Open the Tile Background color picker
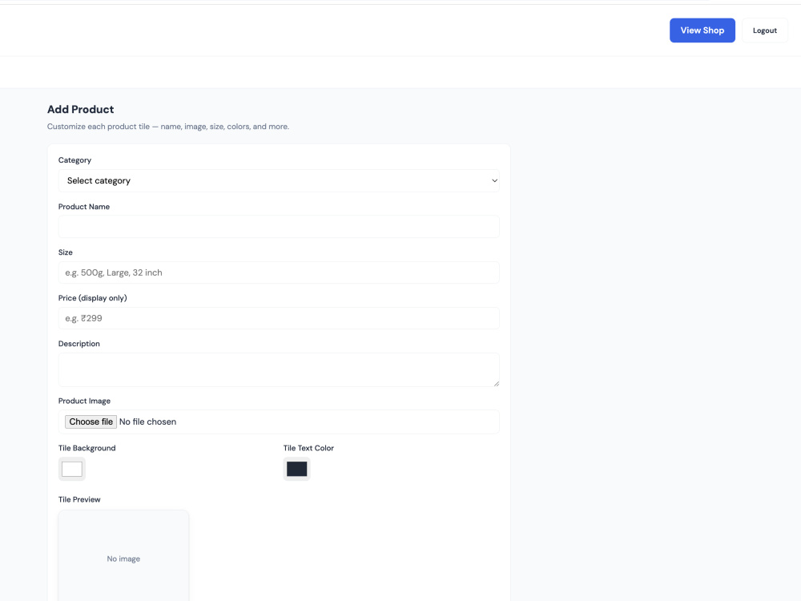801x601 pixels. [x=72, y=469]
